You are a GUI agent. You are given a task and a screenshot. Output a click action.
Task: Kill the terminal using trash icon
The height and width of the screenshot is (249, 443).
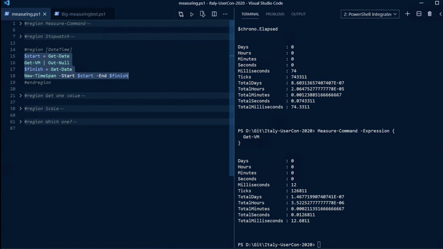[429, 14]
